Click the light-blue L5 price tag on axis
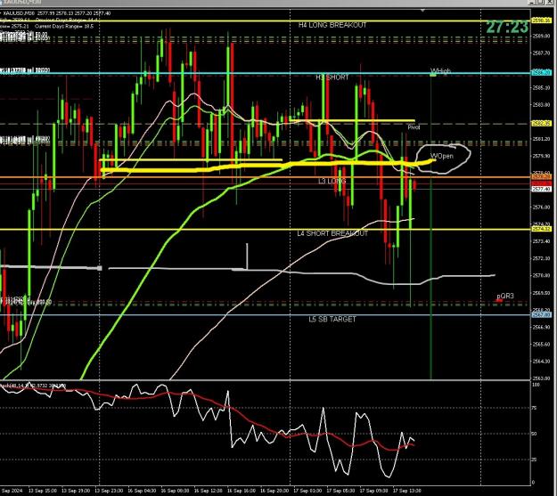This screenshot has height=496, width=557. pos(542,314)
